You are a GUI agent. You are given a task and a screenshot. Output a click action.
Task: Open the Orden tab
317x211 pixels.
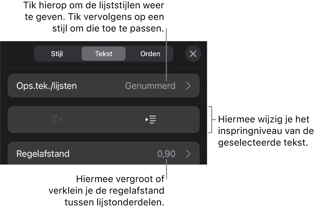click(x=150, y=54)
